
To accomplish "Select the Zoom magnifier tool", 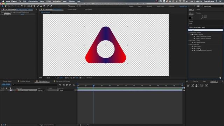I will (9, 6).
